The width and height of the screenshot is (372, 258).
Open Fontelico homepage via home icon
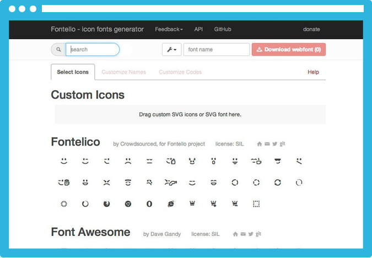(260, 144)
